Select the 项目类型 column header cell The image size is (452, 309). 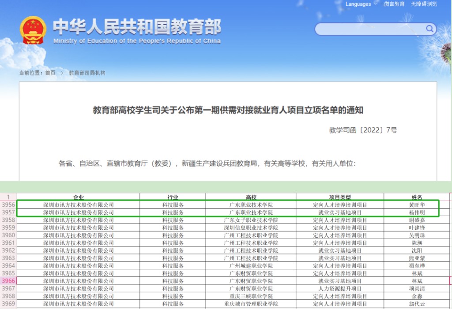click(x=340, y=197)
